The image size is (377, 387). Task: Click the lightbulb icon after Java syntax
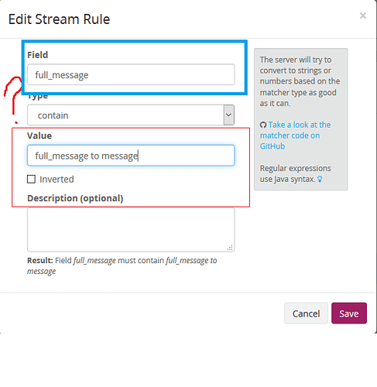[320, 179]
